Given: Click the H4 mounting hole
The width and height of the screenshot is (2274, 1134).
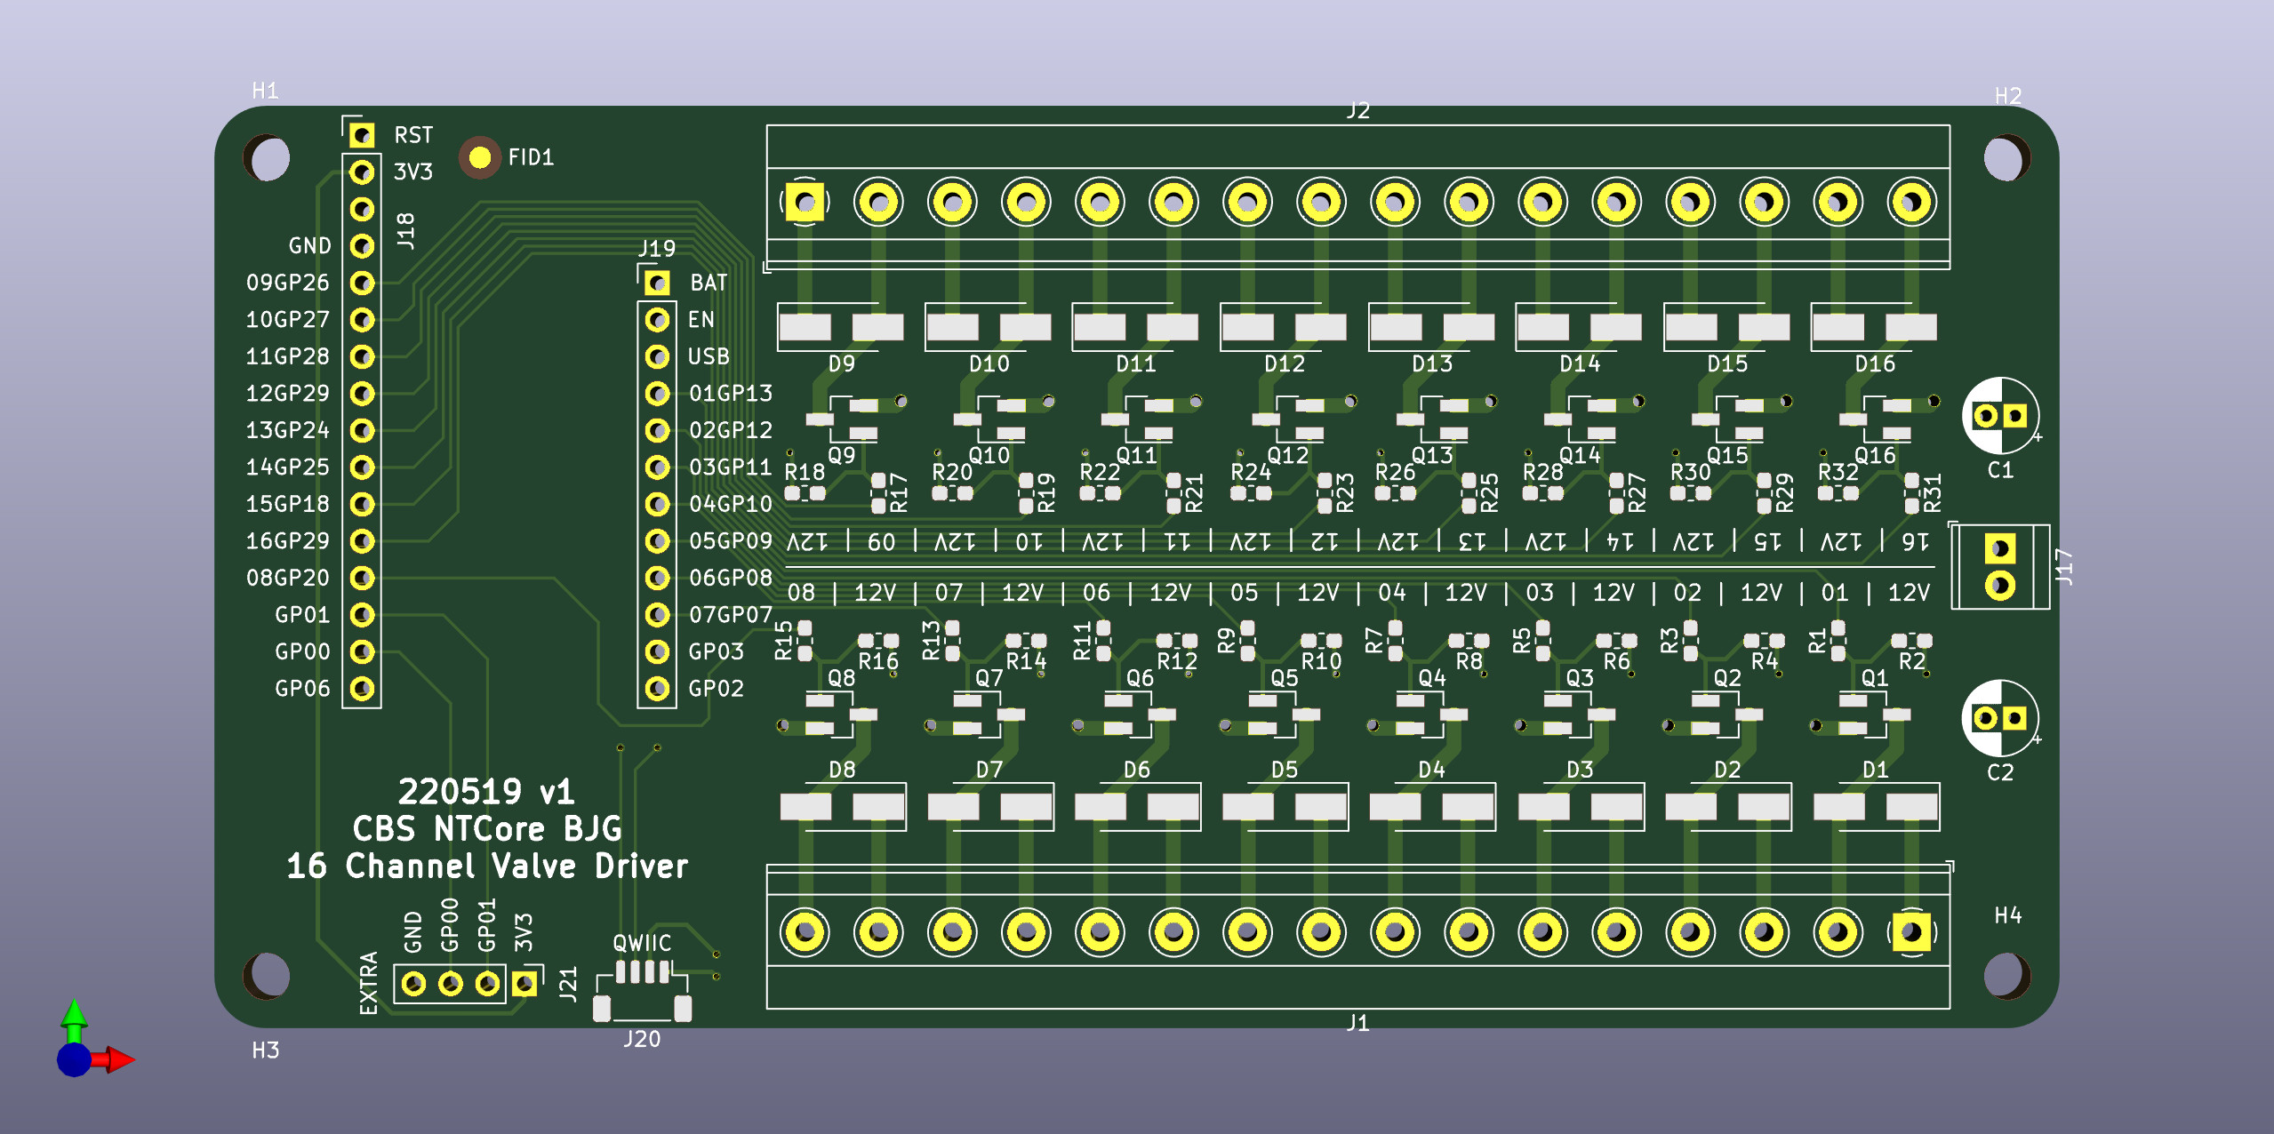Looking at the screenshot, I should 2006,976.
